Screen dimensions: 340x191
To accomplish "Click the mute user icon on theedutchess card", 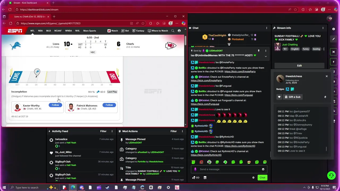I will click(x=325, y=97).
